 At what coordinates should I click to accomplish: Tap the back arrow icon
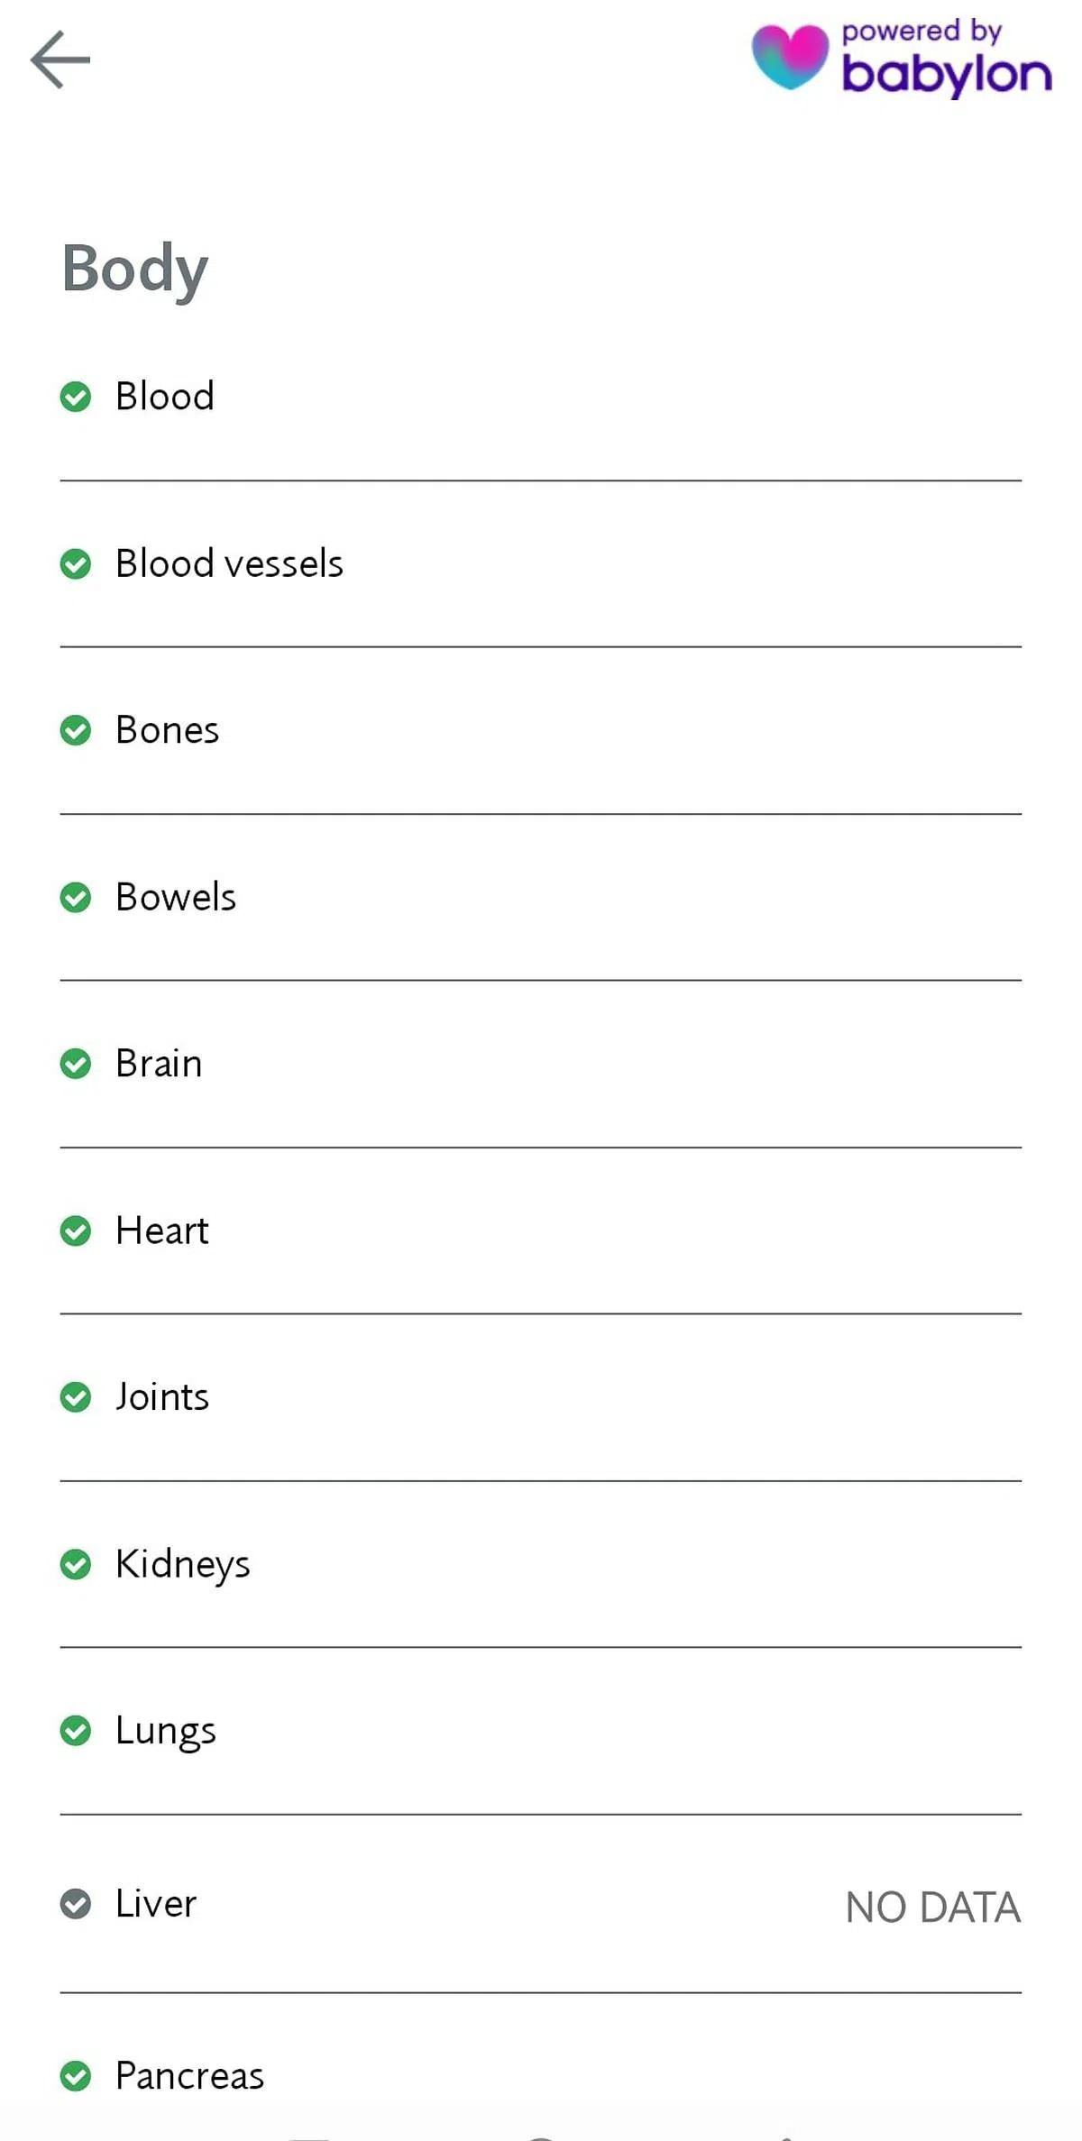(60, 59)
